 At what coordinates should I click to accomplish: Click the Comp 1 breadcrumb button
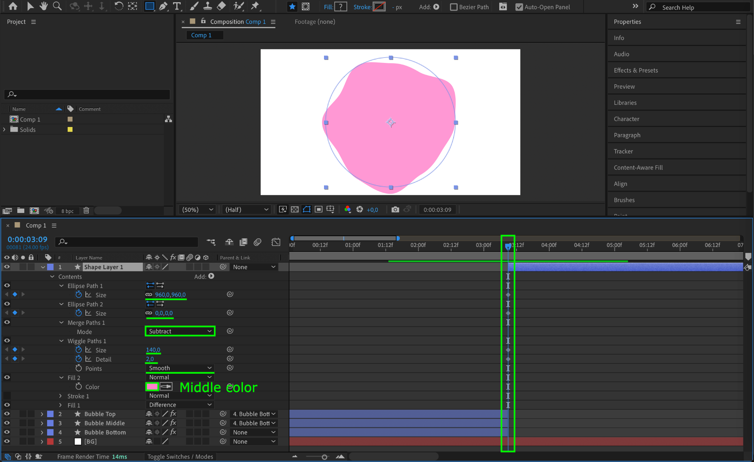tap(201, 35)
